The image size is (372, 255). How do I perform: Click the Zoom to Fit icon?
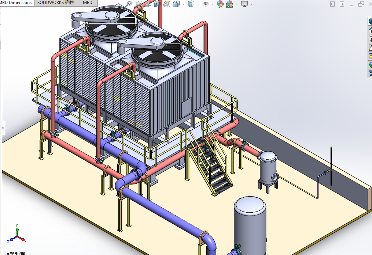coord(129,4)
